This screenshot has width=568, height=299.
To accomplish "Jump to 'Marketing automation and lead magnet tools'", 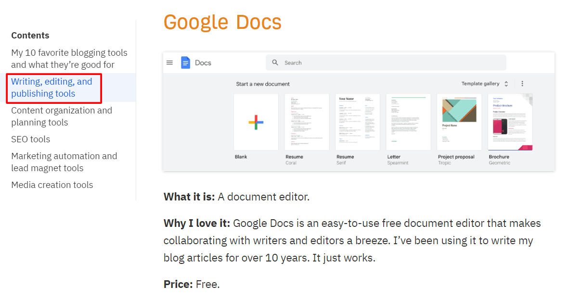I will (64, 162).
